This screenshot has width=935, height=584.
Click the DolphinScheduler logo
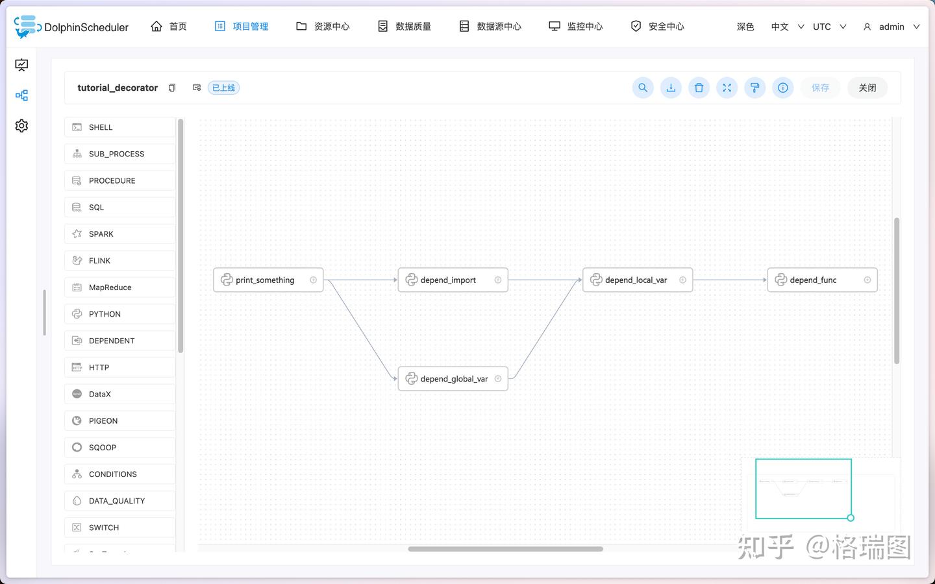click(26, 26)
